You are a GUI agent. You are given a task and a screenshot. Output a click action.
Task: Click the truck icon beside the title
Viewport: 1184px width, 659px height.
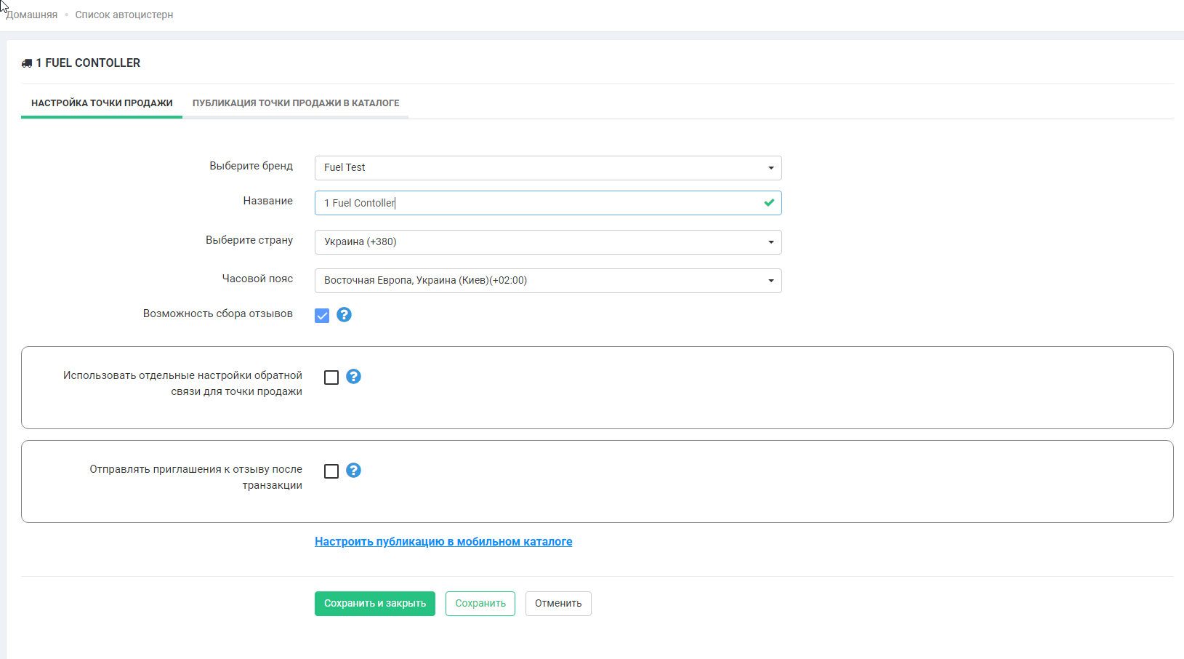click(x=27, y=63)
